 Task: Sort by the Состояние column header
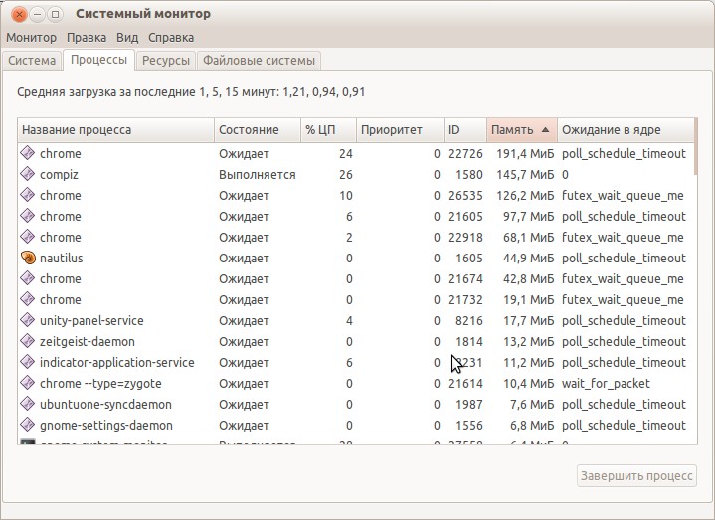pyautogui.click(x=258, y=130)
